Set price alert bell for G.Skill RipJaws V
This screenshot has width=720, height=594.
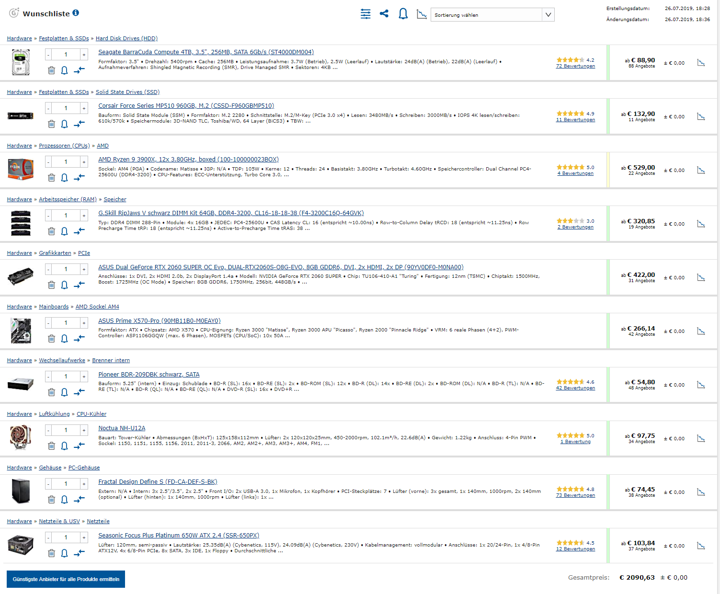(x=64, y=231)
